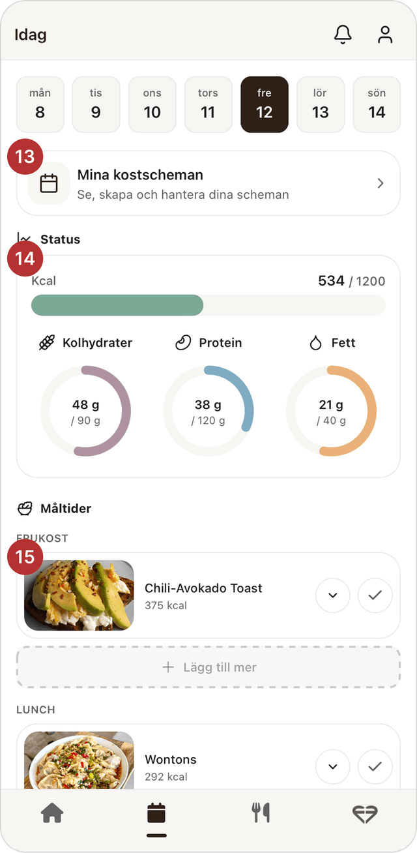The width and height of the screenshot is (417, 853).
Task: Select the calendar tab in bottom navigation
Action: (156, 813)
